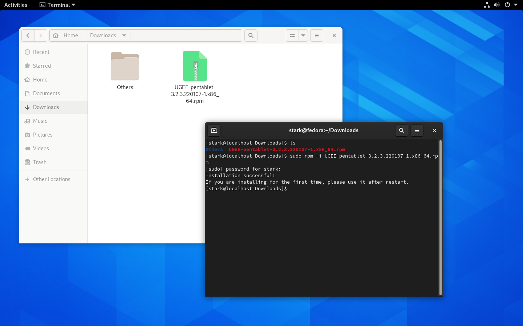Click the UGEE-pentablet rpm file name
The image size is (523, 326).
tap(195, 94)
